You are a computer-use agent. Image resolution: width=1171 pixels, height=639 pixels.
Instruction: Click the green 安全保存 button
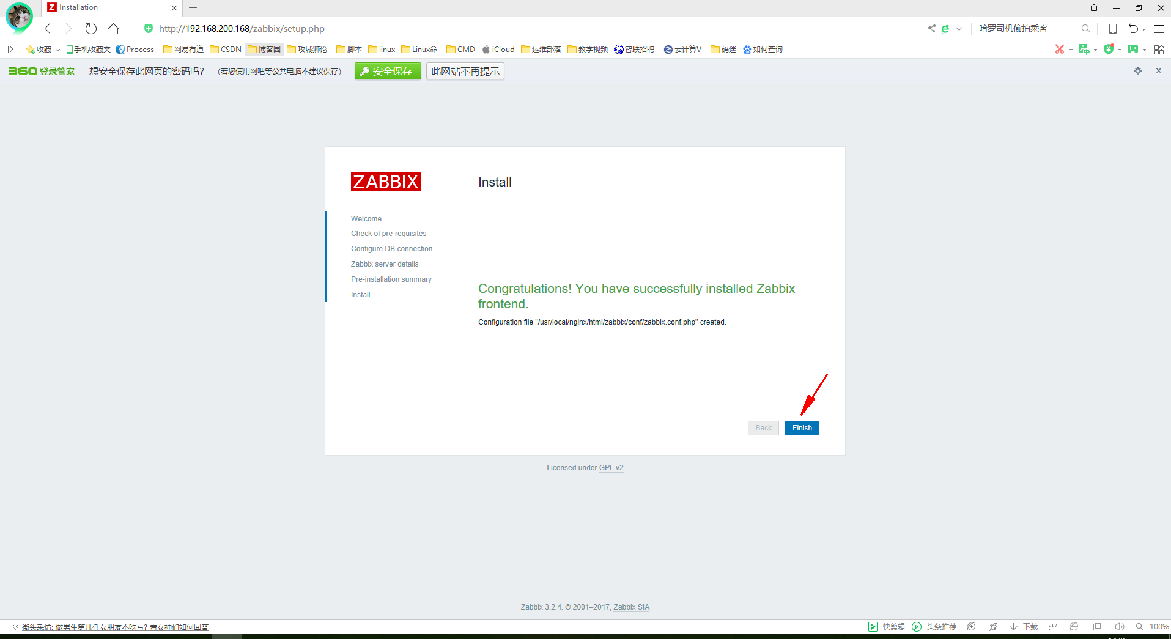tap(388, 72)
